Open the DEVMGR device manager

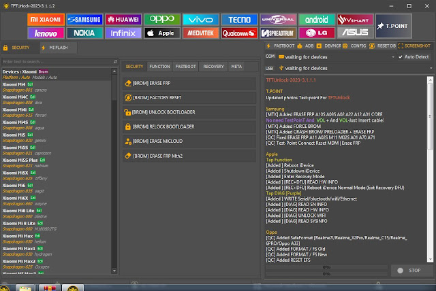329,46
